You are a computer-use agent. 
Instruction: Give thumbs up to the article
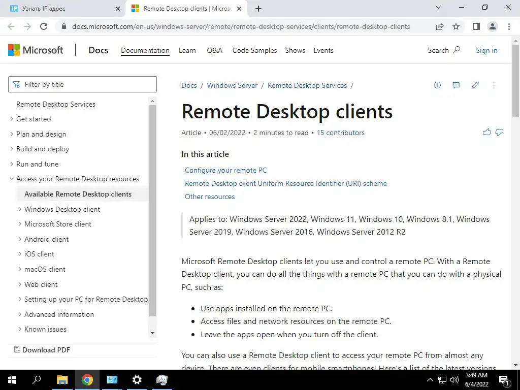[487, 133]
